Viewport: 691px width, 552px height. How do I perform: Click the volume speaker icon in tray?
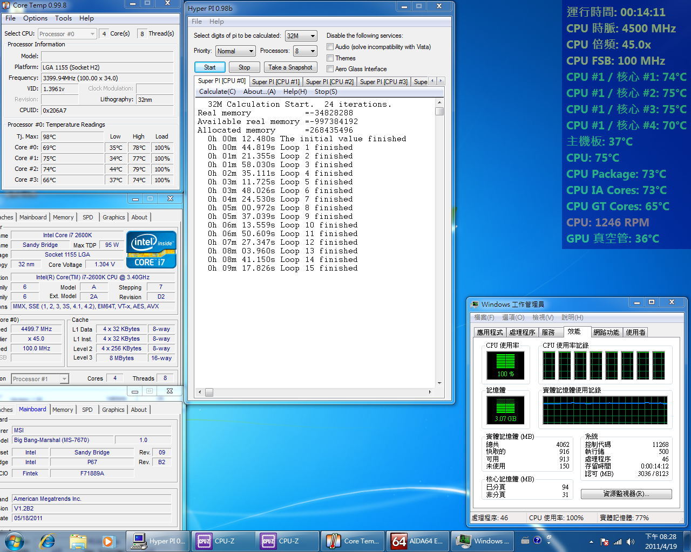[x=630, y=542]
